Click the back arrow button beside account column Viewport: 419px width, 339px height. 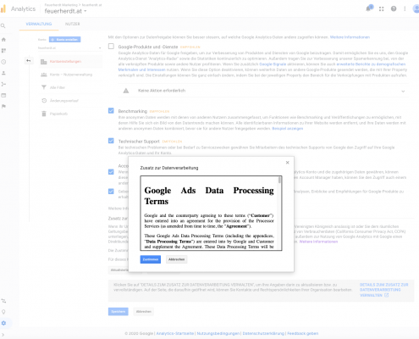pyautogui.click(x=29, y=60)
